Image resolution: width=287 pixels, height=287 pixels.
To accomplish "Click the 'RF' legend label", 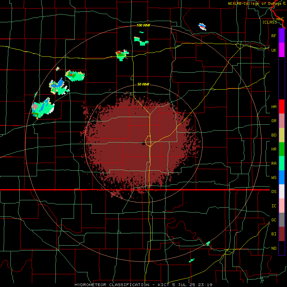I will click(x=274, y=36).
